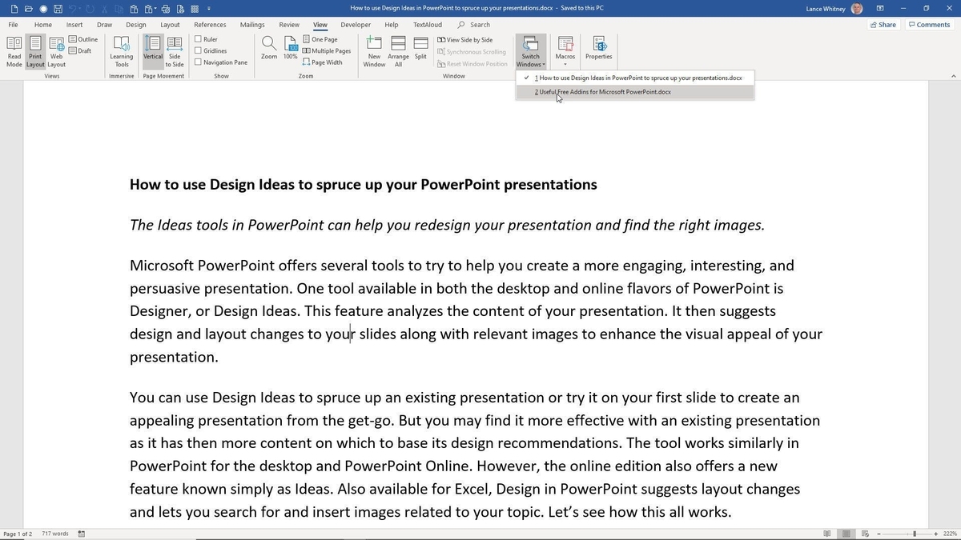The image size is (961, 540).
Task: Click Read Mode icon in the status bar
Action: 827,534
